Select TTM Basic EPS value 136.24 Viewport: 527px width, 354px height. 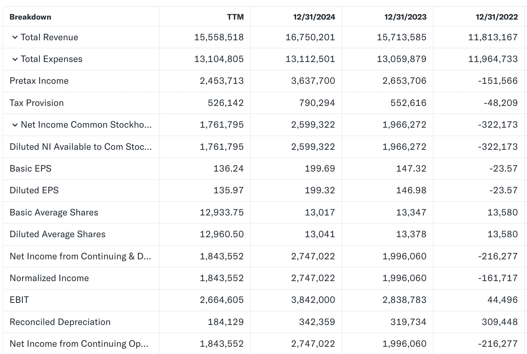(229, 169)
